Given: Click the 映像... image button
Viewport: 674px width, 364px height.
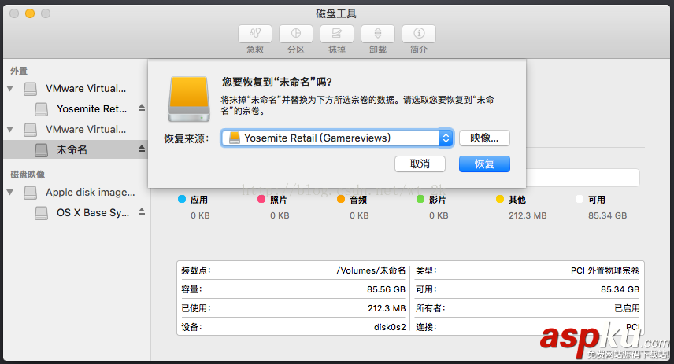Looking at the screenshot, I should pyautogui.click(x=484, y=138).
